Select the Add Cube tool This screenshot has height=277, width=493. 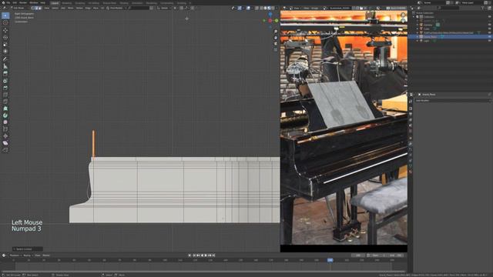5,73
